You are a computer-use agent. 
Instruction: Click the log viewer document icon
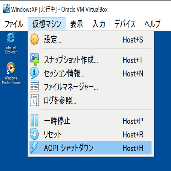34,100
